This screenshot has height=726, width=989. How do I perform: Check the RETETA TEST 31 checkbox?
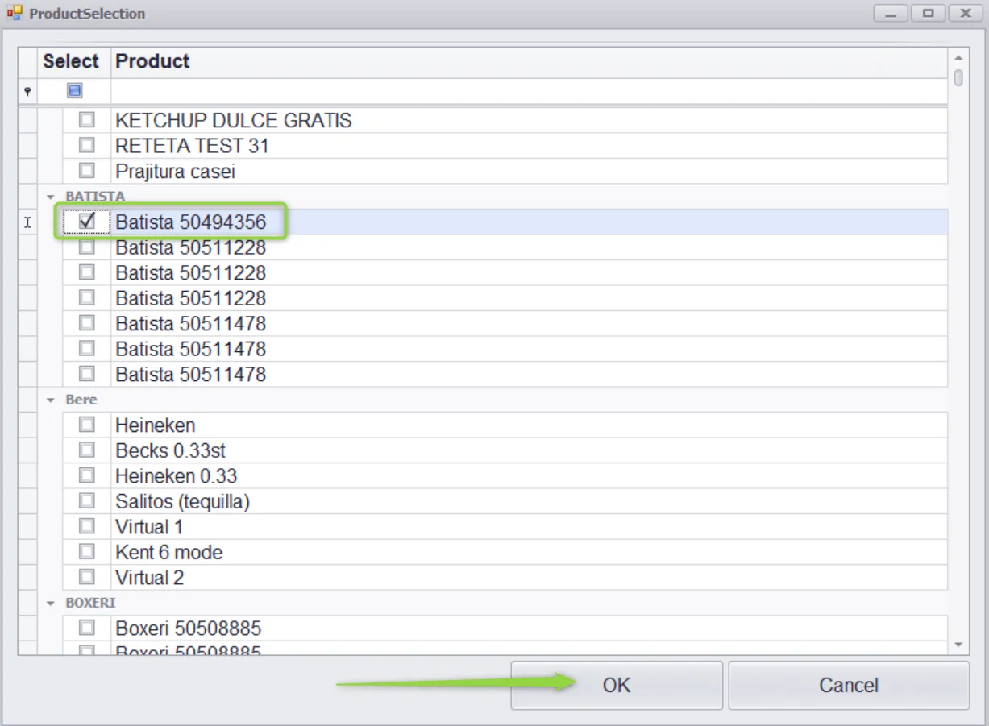(86, 146)
